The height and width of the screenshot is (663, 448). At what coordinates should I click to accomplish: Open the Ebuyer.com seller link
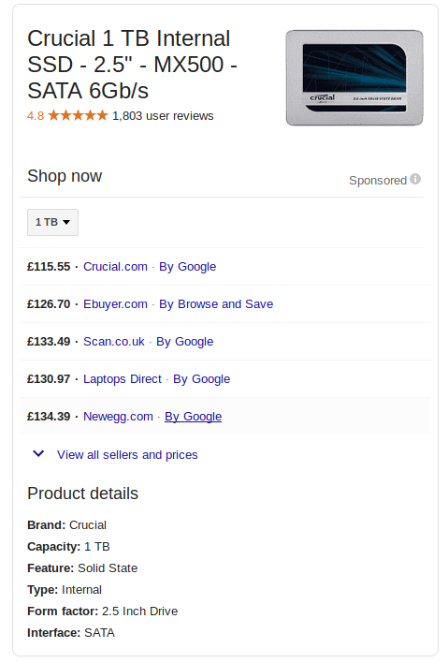pos(115,304)
